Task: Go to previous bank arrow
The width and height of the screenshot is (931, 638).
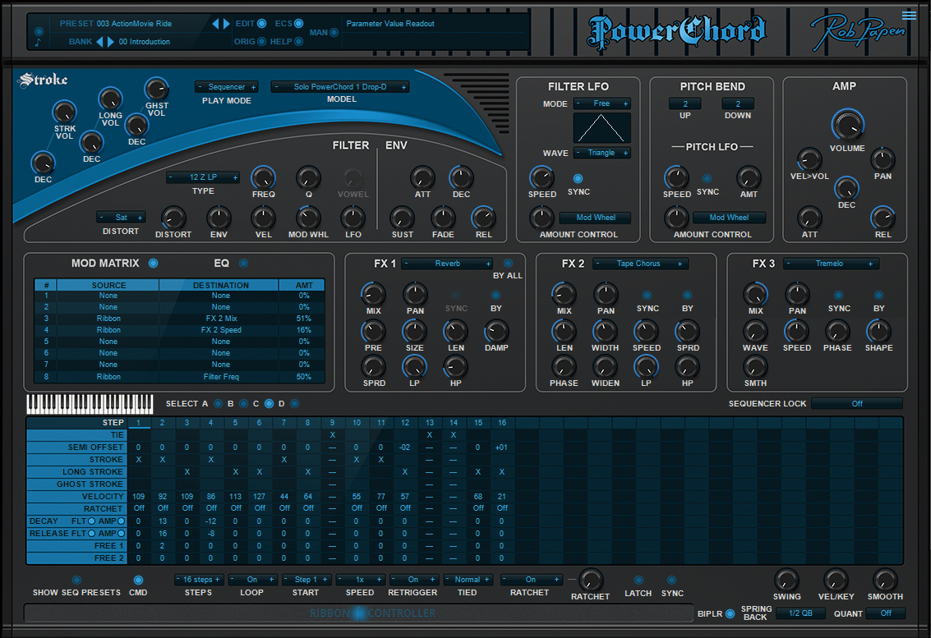Action: point(99,42)
